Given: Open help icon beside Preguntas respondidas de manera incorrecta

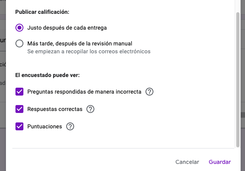Looking at the screenshot, I should pyautogui.click(x=149, y=92).
